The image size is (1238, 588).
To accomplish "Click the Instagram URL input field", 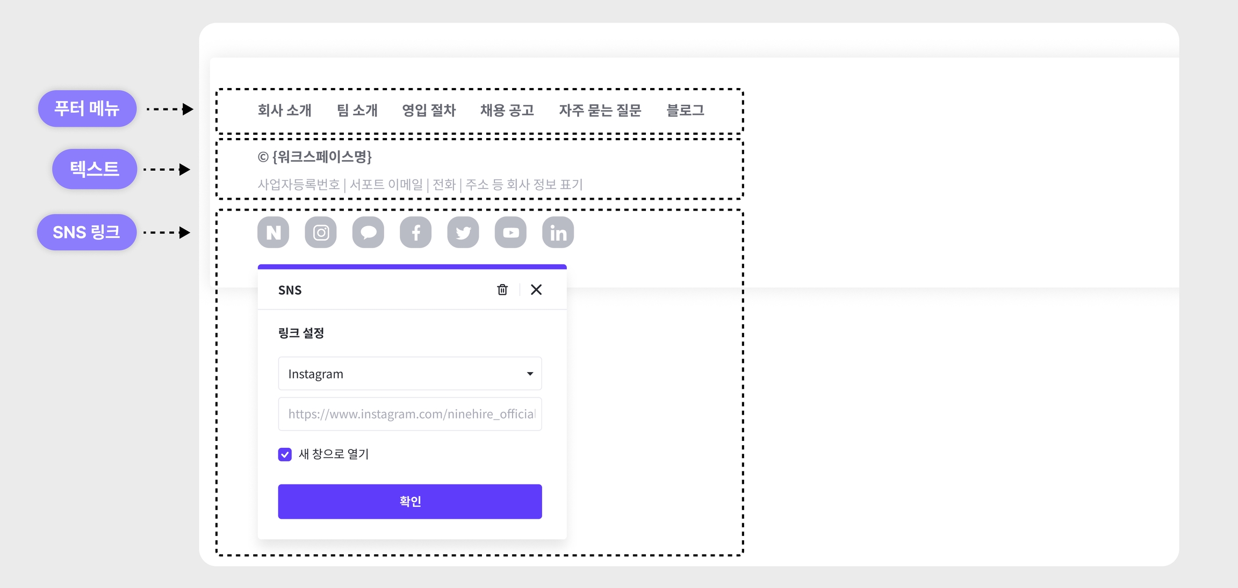I will 409,414.
